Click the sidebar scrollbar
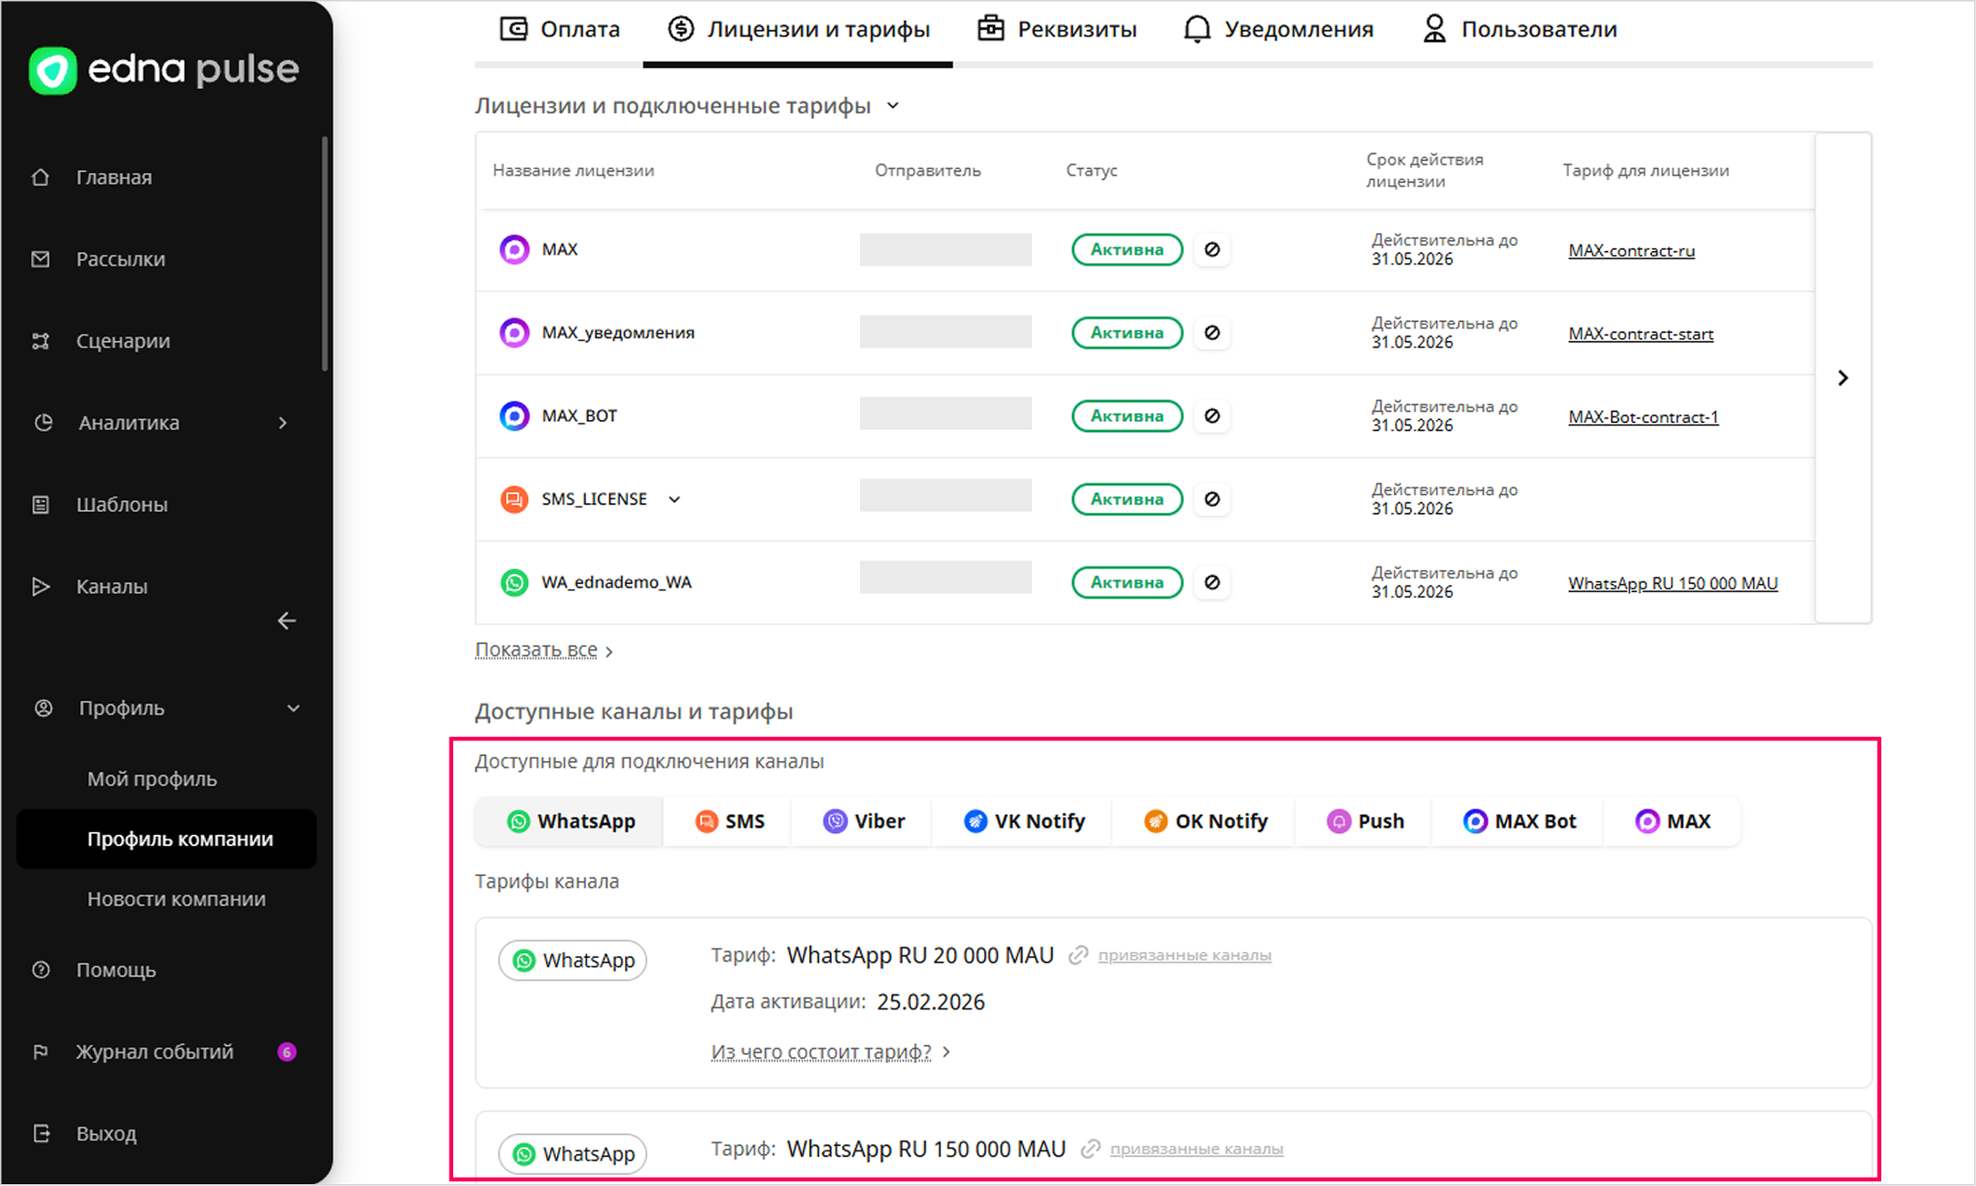 click(325, 255)
